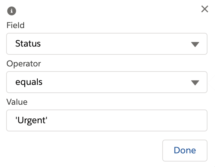This screenshot has width=215, height=167.
Task: Click the Value label
Action: point(17,102)
